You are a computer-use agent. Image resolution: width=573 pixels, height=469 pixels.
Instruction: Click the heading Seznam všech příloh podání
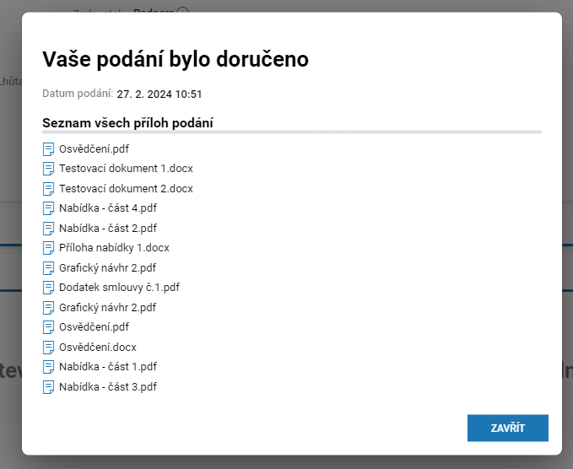coord(127,123)
